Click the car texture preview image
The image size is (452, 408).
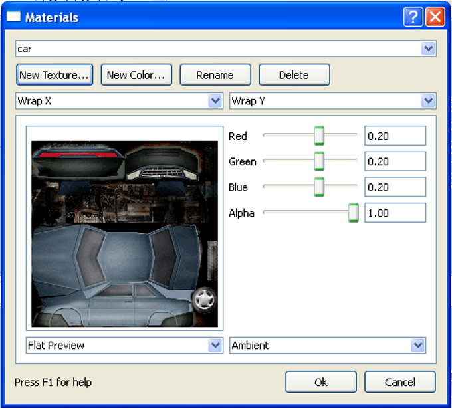coord(124,234)
